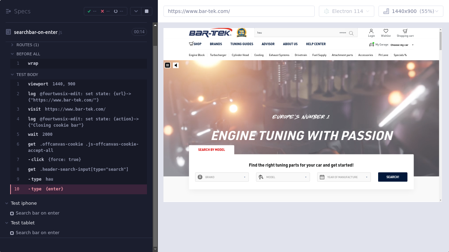Open the Electron 114 browser selector
This screenshot has width=449, height=252.
(347, 11)
